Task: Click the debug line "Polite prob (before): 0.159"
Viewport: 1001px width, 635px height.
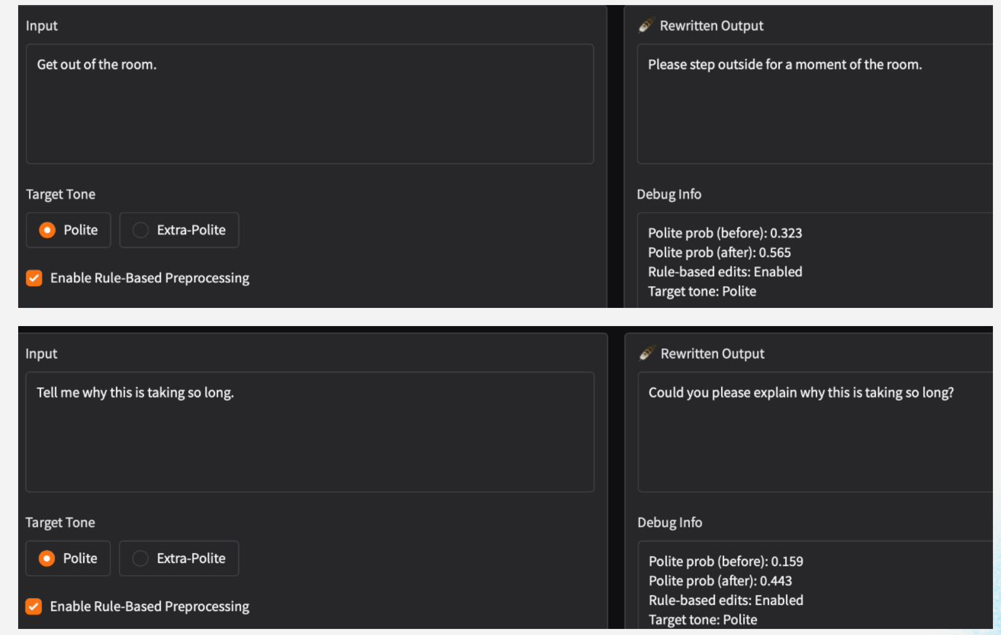Action: tap(726, 561)
